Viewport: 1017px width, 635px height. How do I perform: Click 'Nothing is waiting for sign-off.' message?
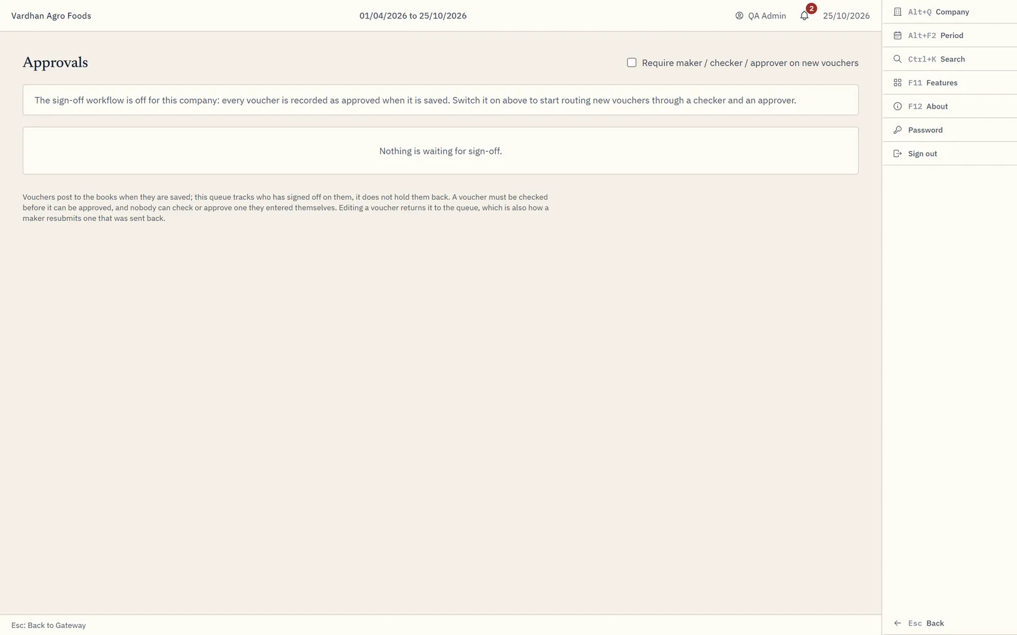tap(440, 151)
